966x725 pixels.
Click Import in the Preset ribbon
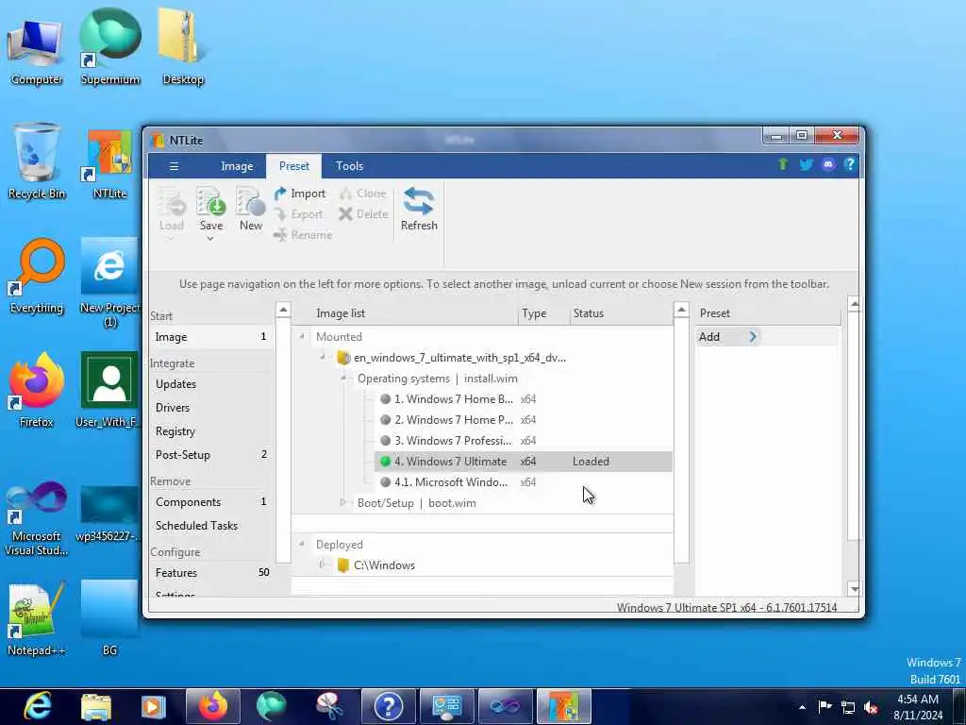click(x=299, y=194)
